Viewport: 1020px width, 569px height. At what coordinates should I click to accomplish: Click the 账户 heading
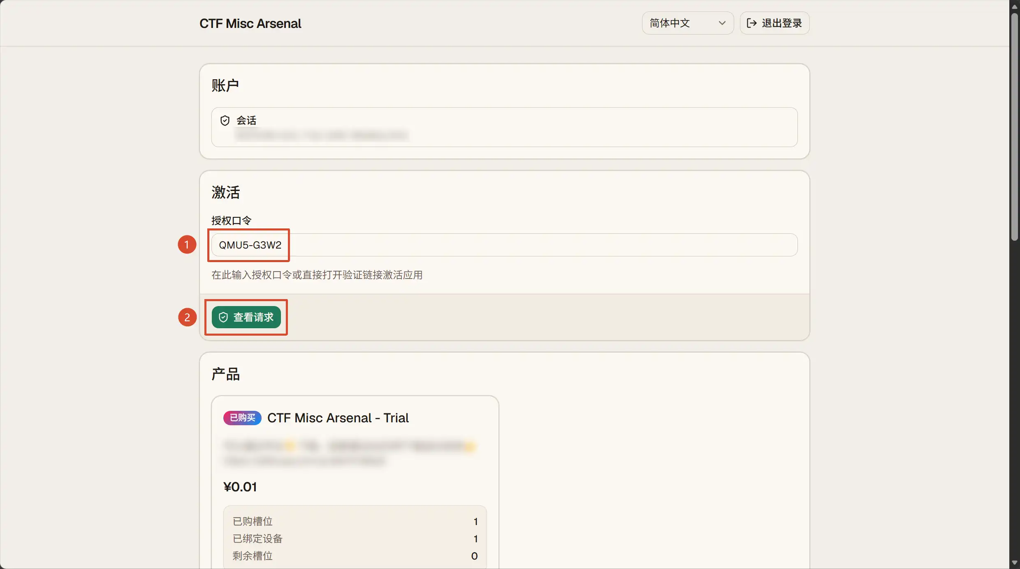tap(225, 85)
